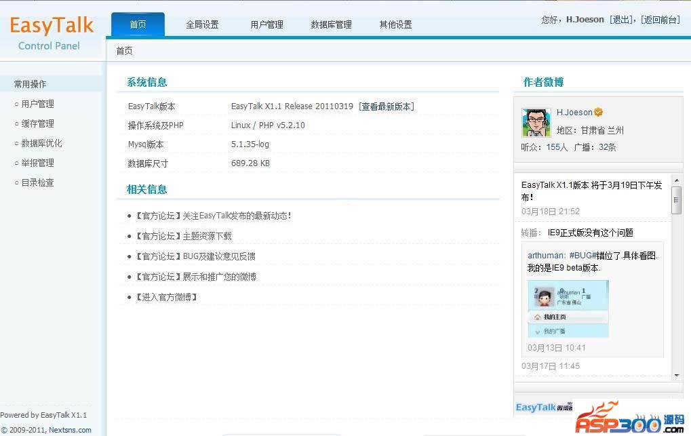Image resolution: width=691 pixels, height=436 pixels.
Task: Select the 数据库管理 tab
Action: coord(331,24)
